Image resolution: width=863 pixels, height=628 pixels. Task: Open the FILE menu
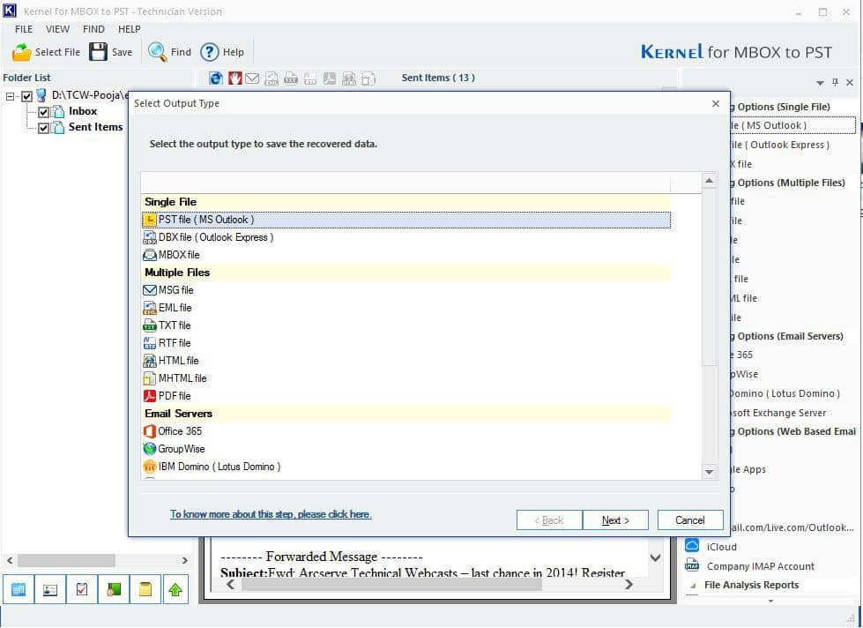(x=24, y=29)
